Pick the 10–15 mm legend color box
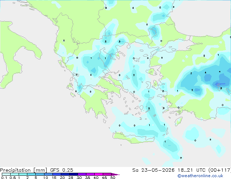231x179 pixels. point(48,174)
